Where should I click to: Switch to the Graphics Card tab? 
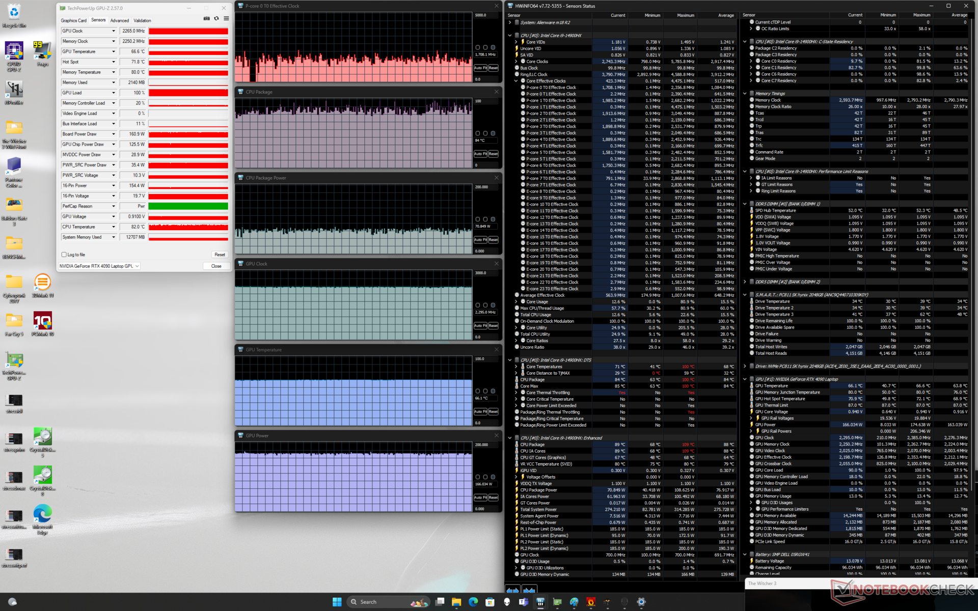tap(74, 20)
